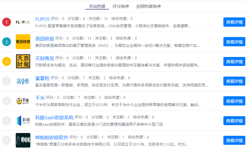
Task: Click the grey rank 6 badge
Action: (7, 121)
